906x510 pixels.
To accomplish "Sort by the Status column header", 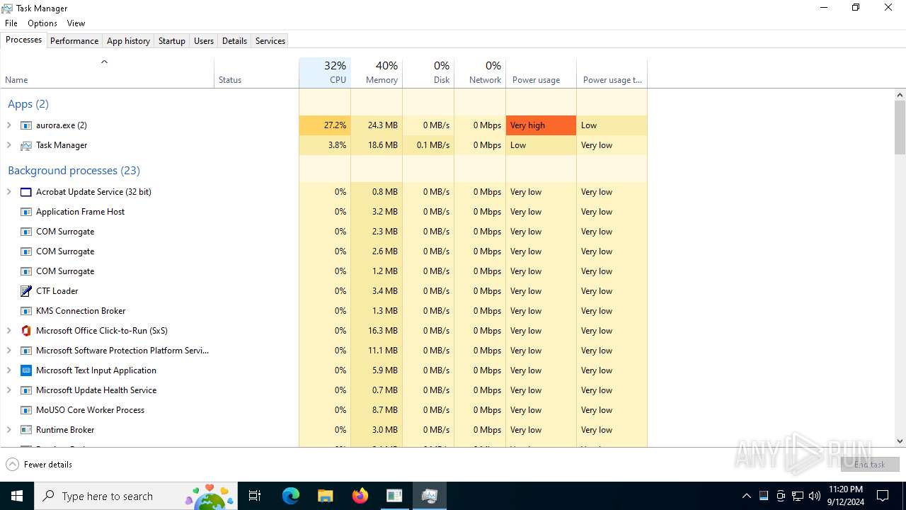I will (x=256, y=72).
